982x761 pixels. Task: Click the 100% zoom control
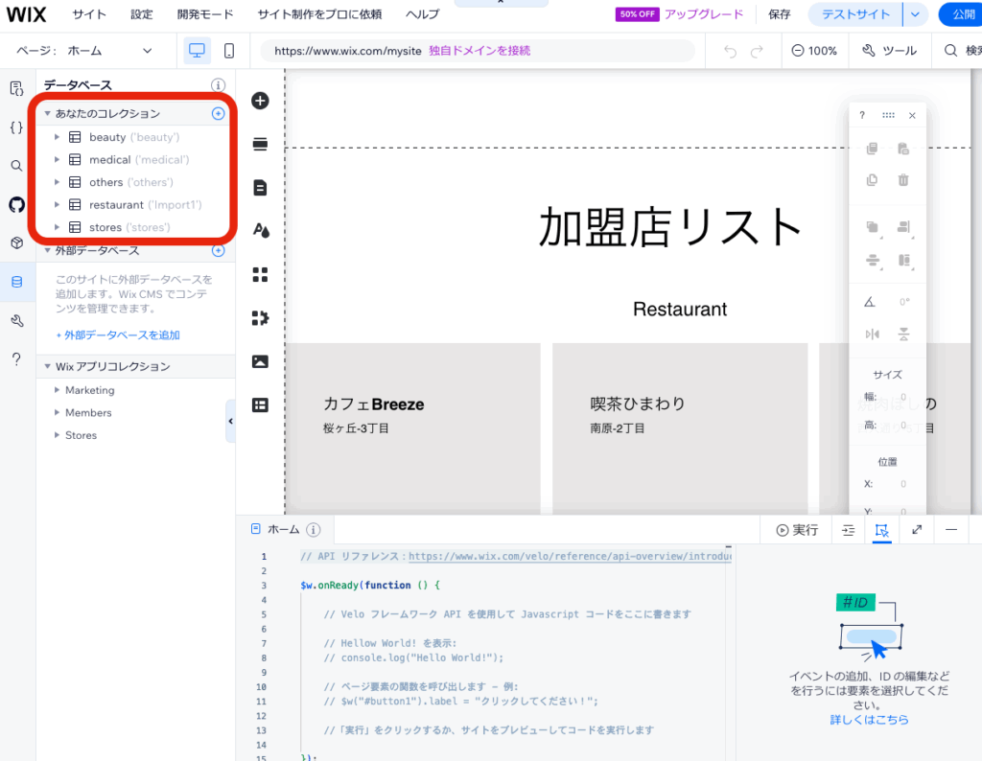click(814, 51)
